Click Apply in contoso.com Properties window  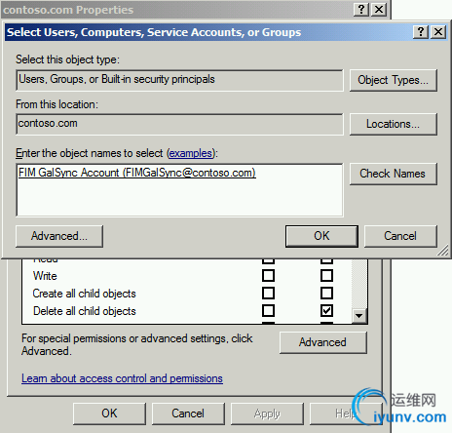click(x=267, y=413)
